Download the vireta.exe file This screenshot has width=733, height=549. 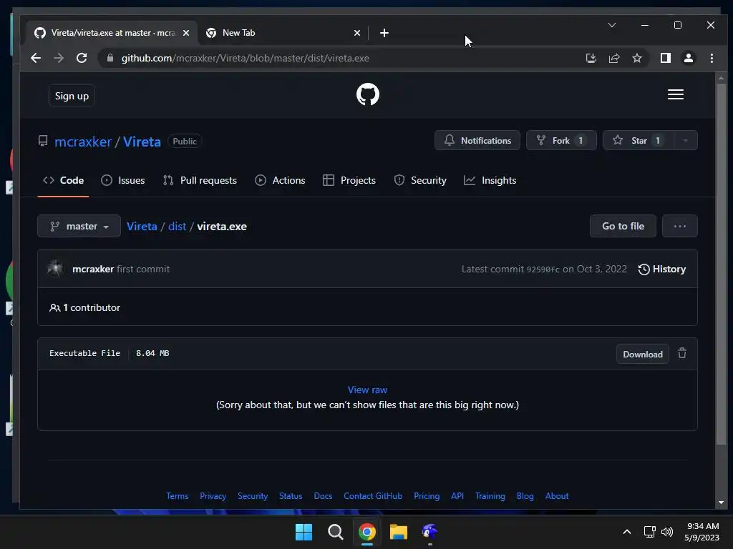pyautogui.click(x=643, y=354)
